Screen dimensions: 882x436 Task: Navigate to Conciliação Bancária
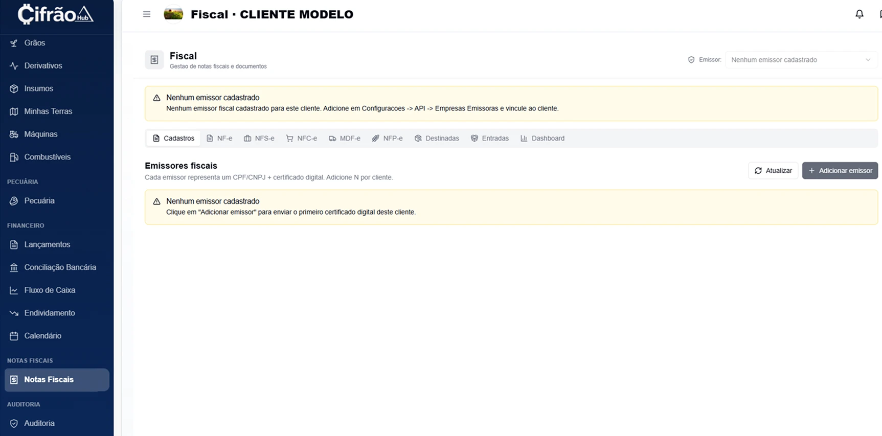coord(57,267)
